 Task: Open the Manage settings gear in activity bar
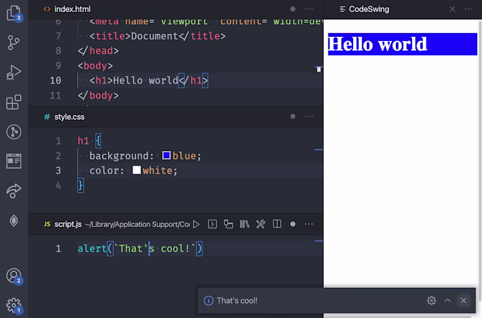point(14,305)
